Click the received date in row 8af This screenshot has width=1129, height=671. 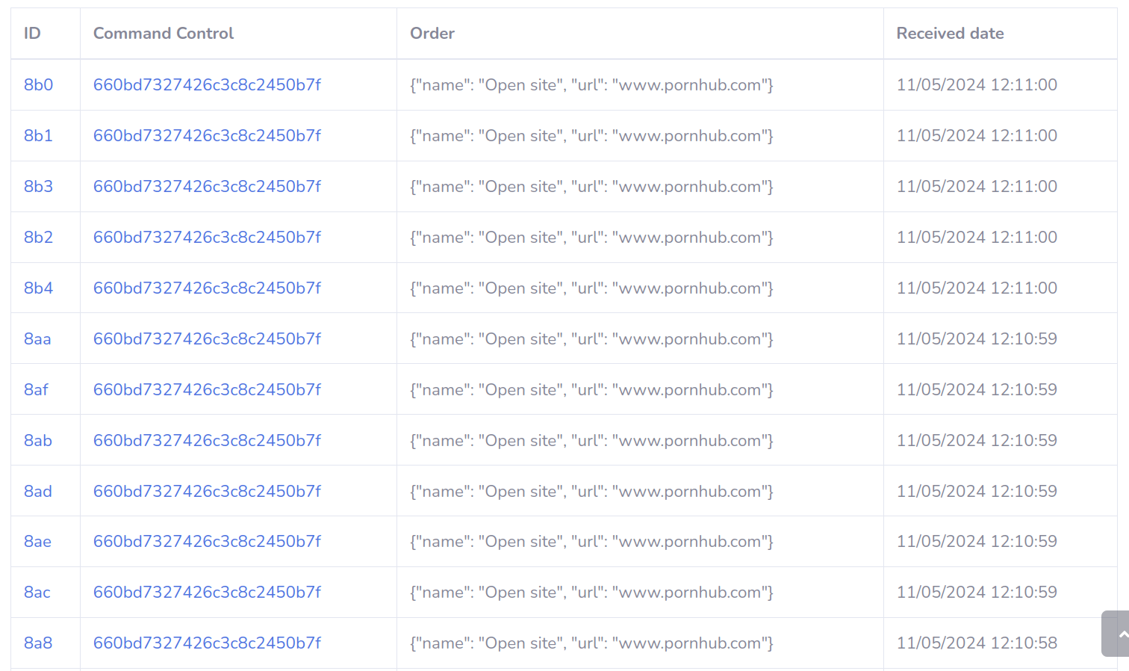(x=977, y=390)
